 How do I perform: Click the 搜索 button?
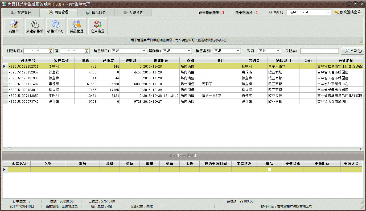click(352, 51)
